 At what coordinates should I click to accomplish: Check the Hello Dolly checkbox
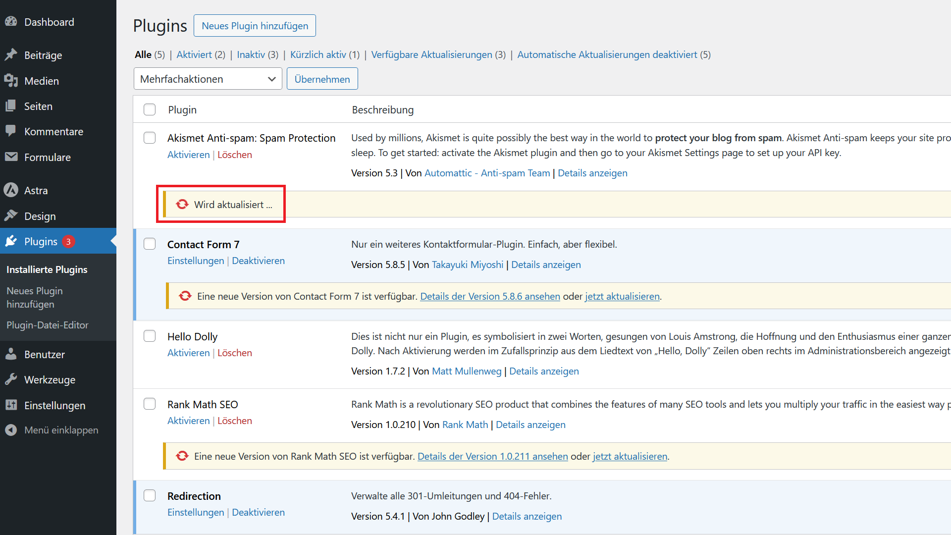[150, 336]
